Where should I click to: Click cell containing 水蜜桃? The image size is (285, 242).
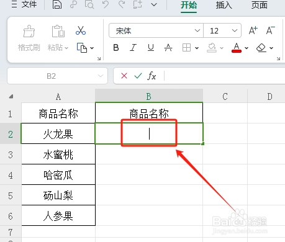pyautogui.click(x=58, y=155)
